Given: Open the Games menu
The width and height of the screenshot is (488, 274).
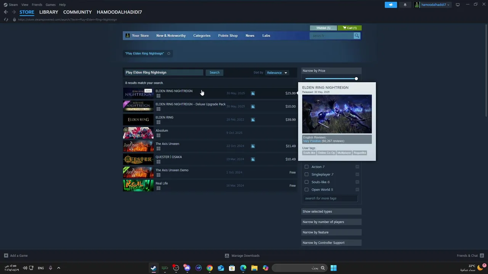Looking at the screenshot, I should click(50, 5).
